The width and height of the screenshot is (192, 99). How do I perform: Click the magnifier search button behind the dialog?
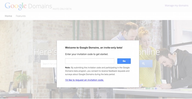pyautogui.click(x=146, y=63)
